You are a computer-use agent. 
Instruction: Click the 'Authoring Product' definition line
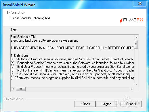(72, 59)
